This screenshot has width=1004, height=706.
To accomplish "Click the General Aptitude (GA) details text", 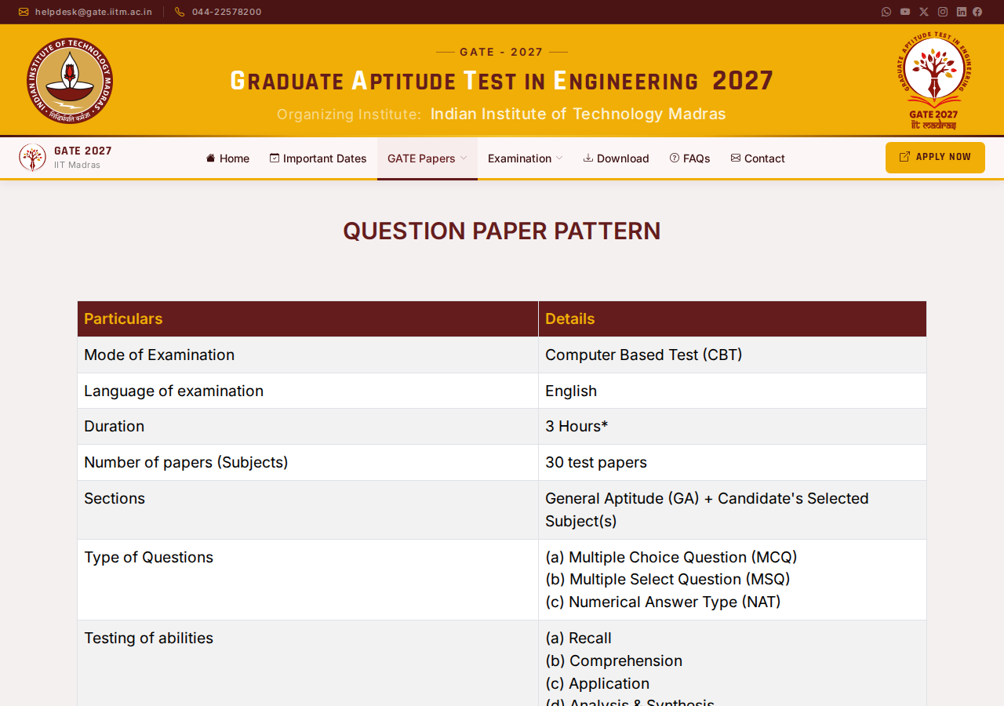I will 707,510.
